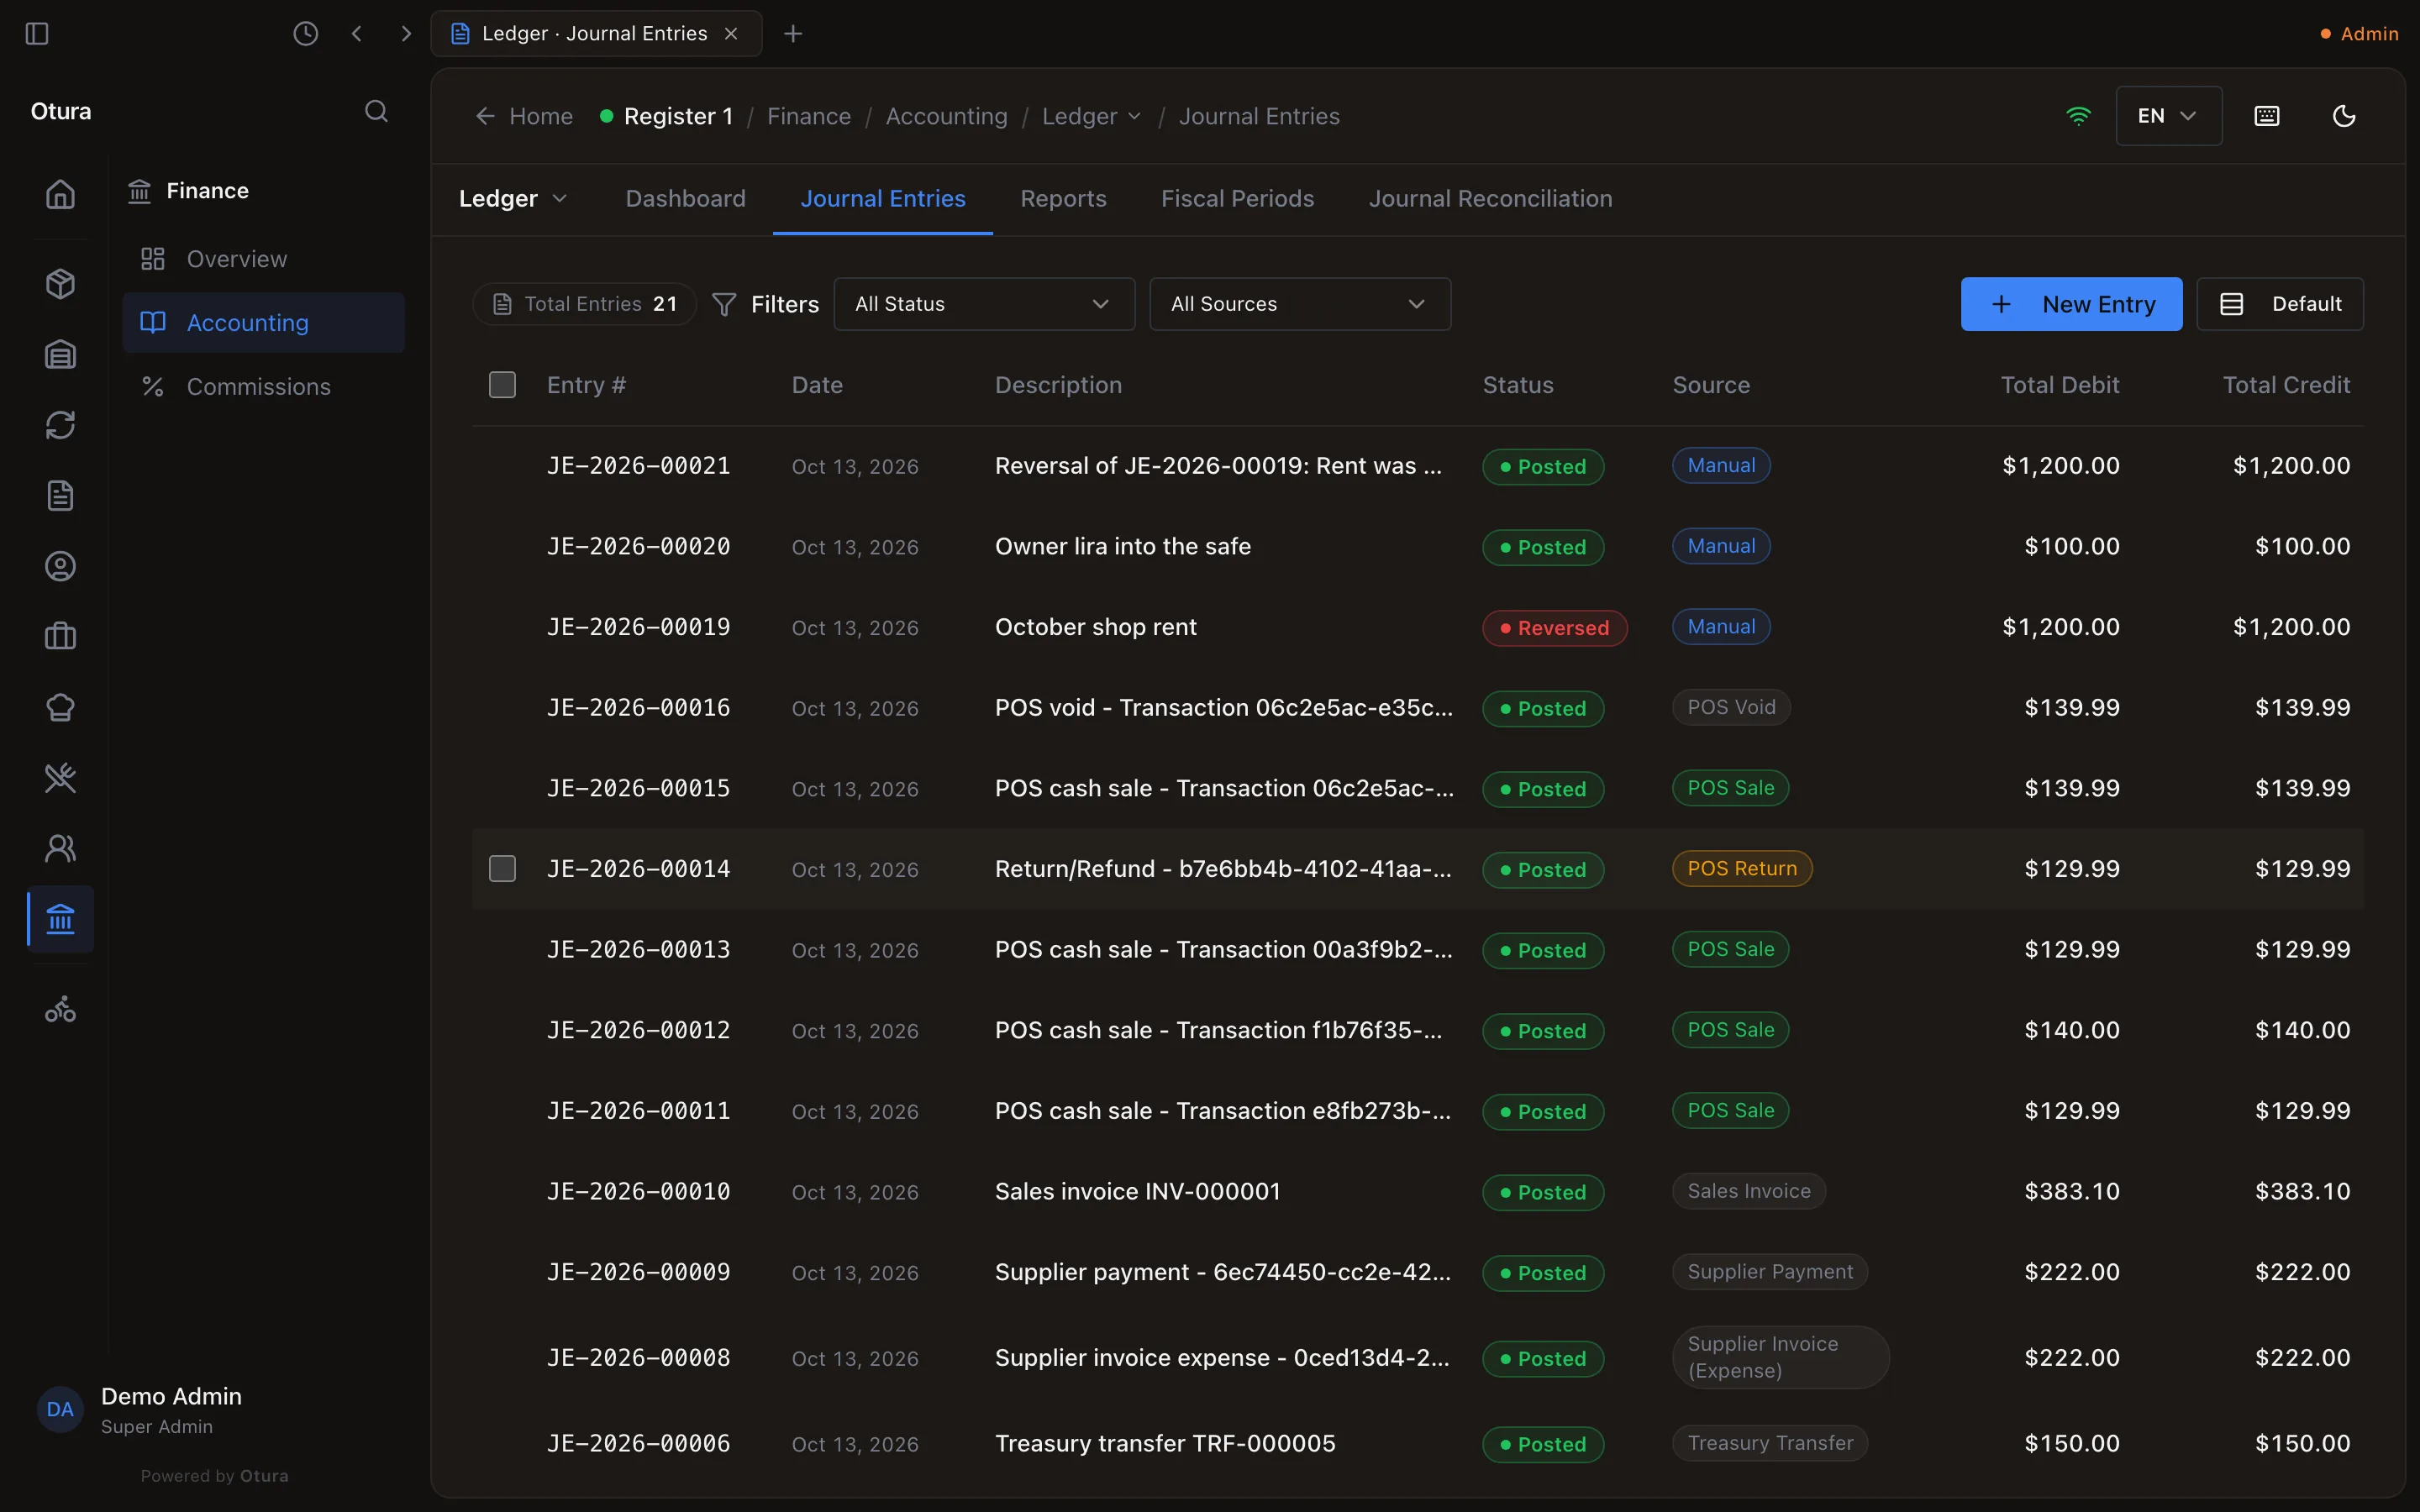Open the Accounting breadcrumb link

pyautogui.click(x=946, y=116)
